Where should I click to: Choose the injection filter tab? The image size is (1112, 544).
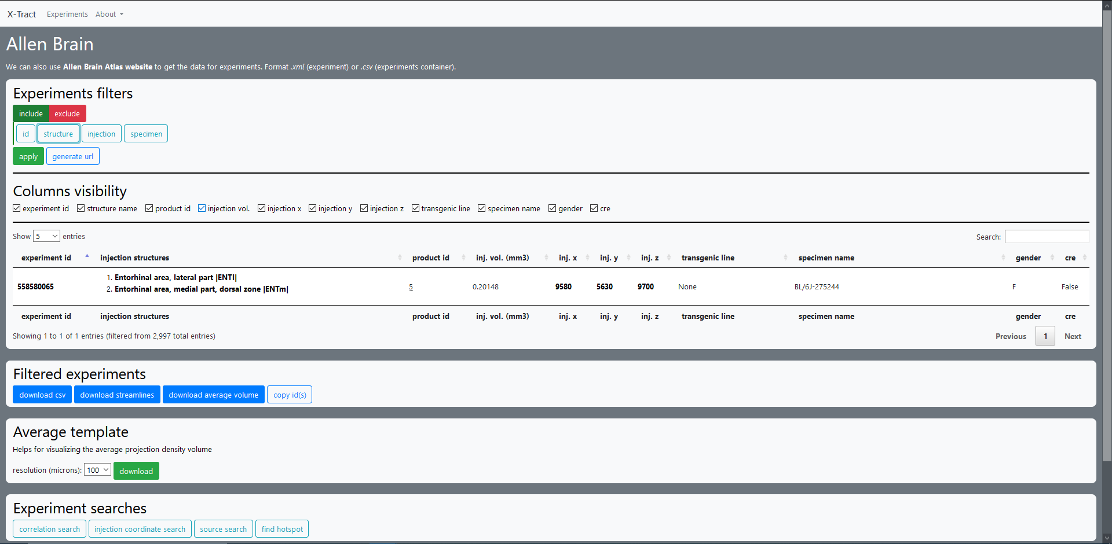coord(101,134)
